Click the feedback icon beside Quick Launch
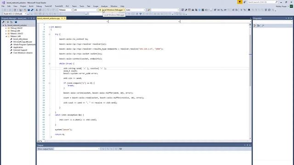Viewport: 294px width, 165px height. coord(245,2)
